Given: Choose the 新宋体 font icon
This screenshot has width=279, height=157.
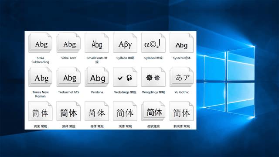Looking at the screenshot, I should 181,111.
